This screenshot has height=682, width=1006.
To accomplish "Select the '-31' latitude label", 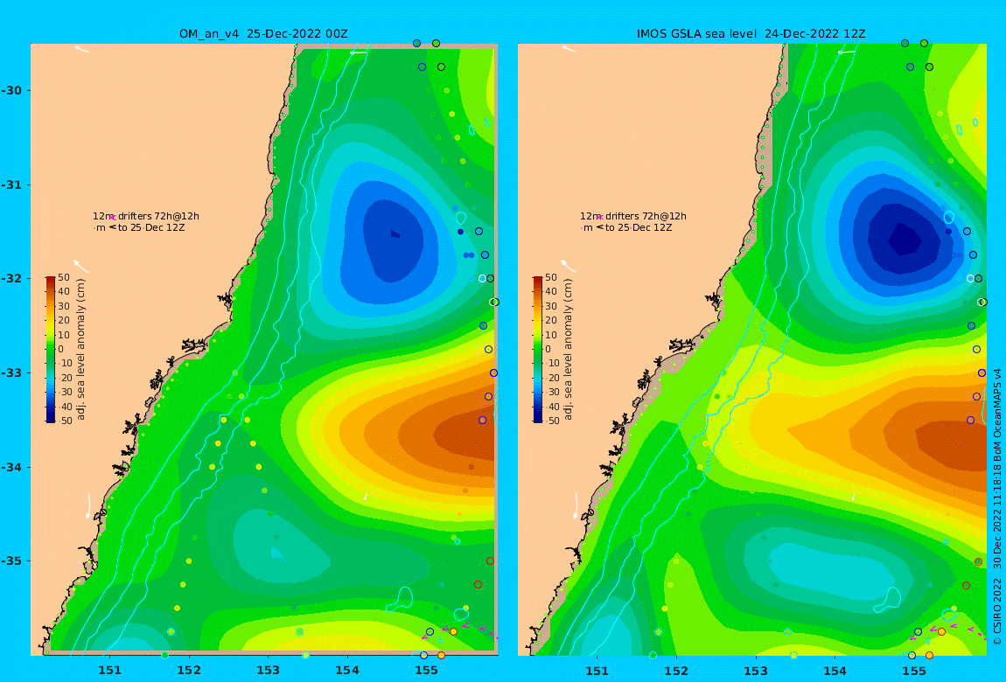I will 11,184.
